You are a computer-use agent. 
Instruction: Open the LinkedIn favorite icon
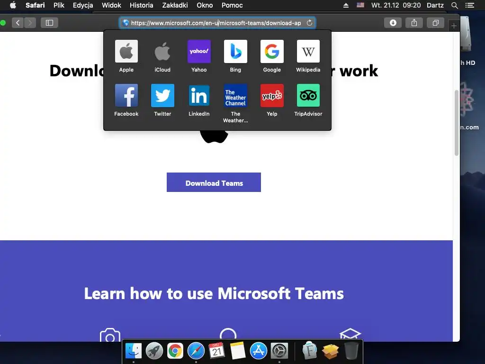click(199, 95)
